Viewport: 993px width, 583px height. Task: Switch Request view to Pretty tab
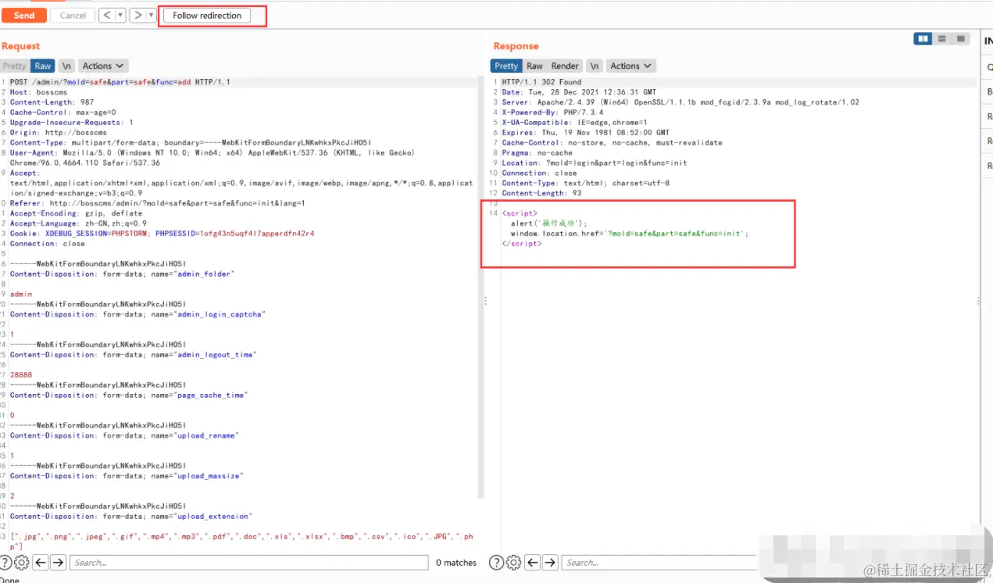click(14, 66)
